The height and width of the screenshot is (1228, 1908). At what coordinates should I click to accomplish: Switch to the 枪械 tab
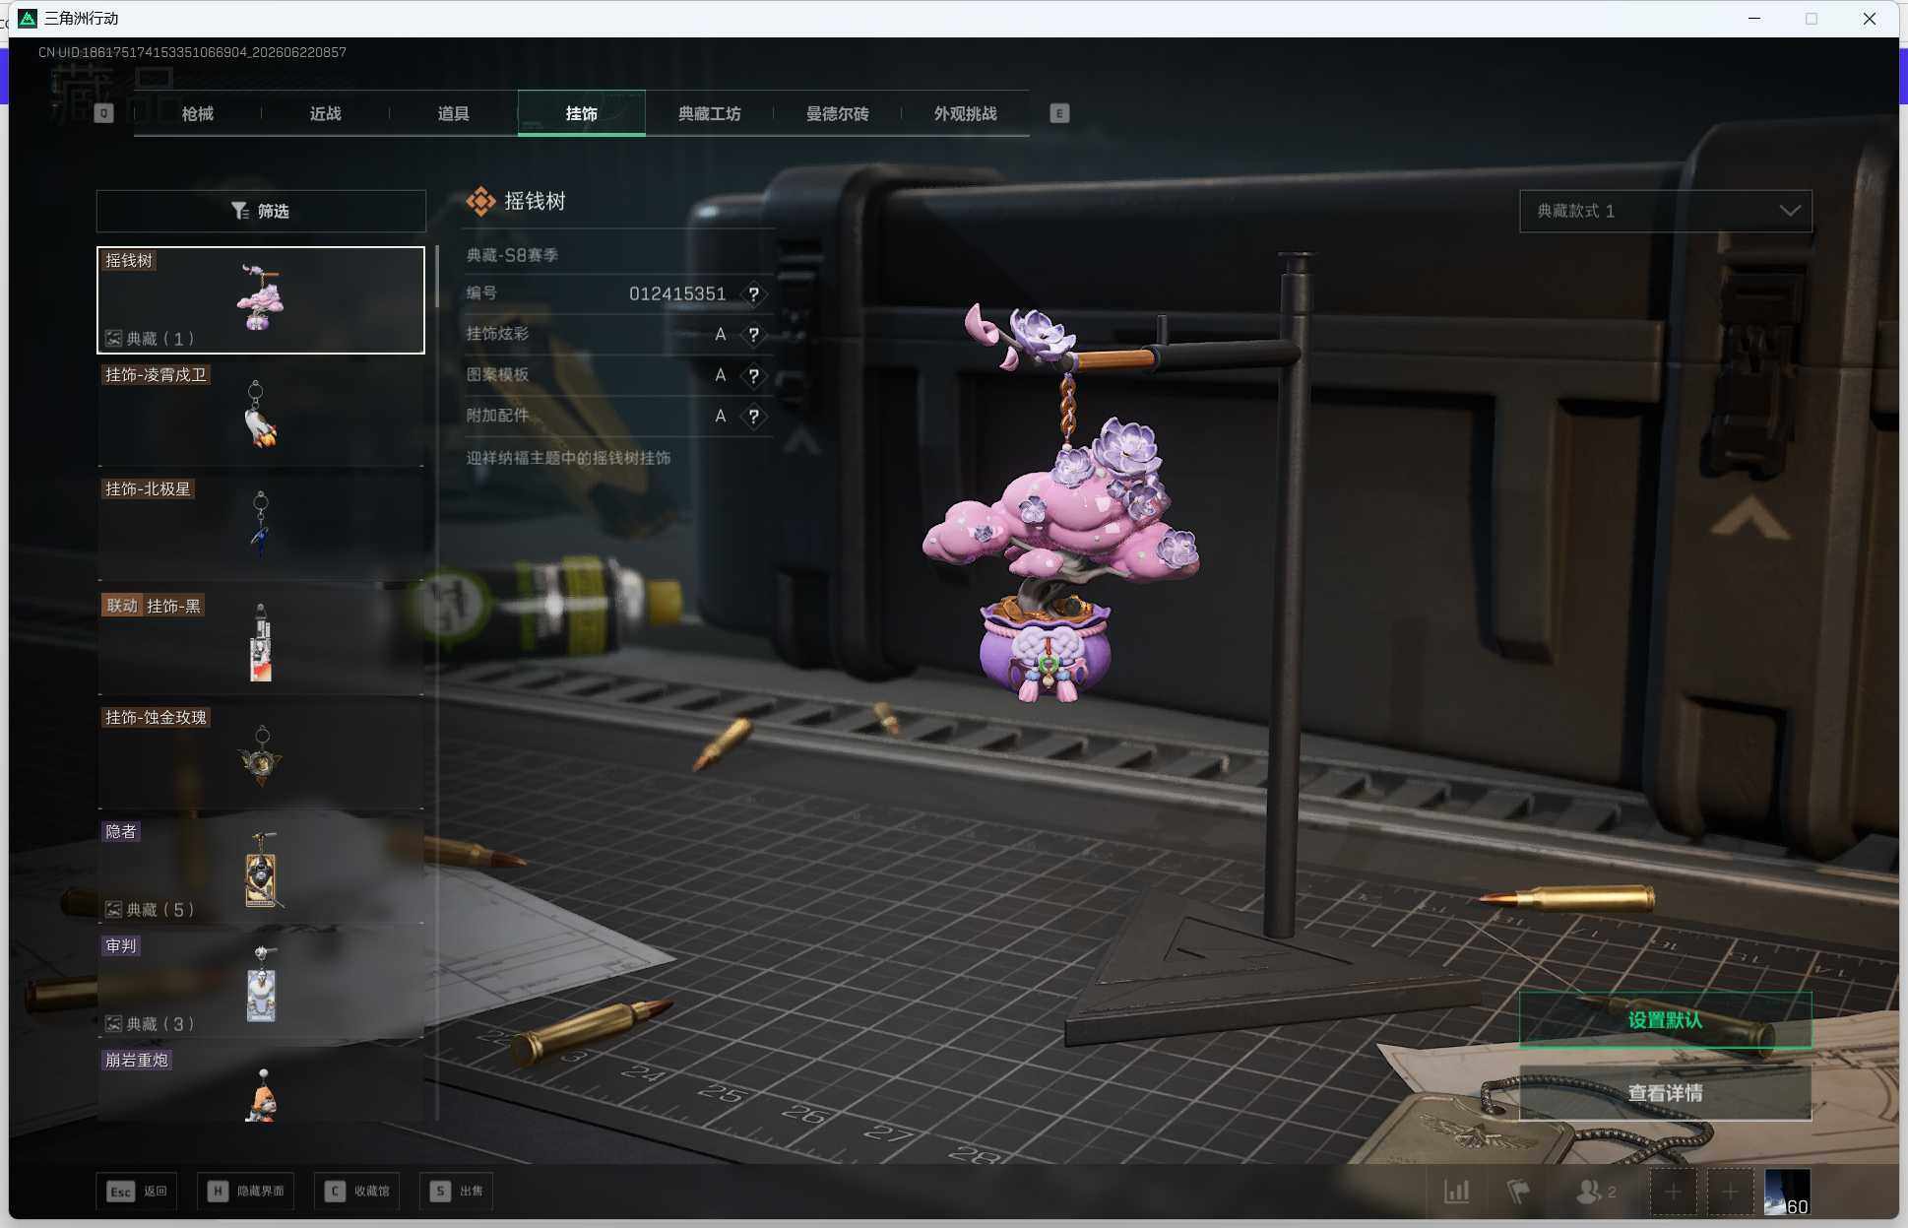197,114
